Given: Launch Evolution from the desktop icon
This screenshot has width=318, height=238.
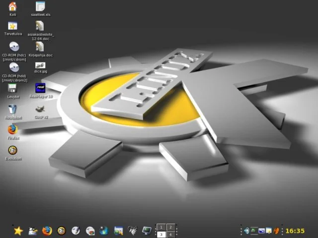Looking at the screenshot, I should tap(13, 150).
